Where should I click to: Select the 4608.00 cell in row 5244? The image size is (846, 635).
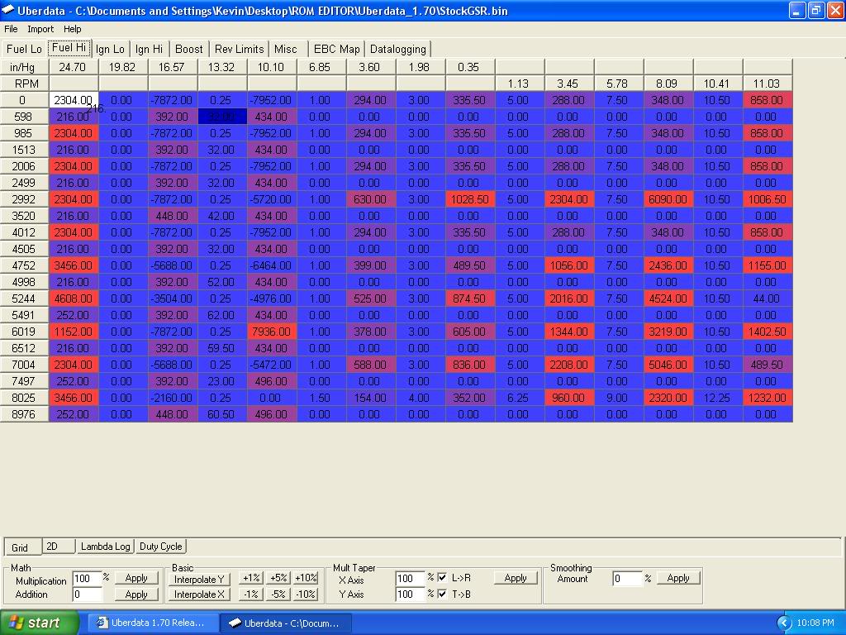coord(74,298)
